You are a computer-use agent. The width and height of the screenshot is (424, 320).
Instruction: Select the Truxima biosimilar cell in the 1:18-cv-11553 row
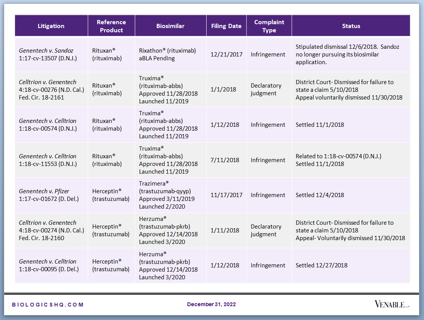point(171,160)
